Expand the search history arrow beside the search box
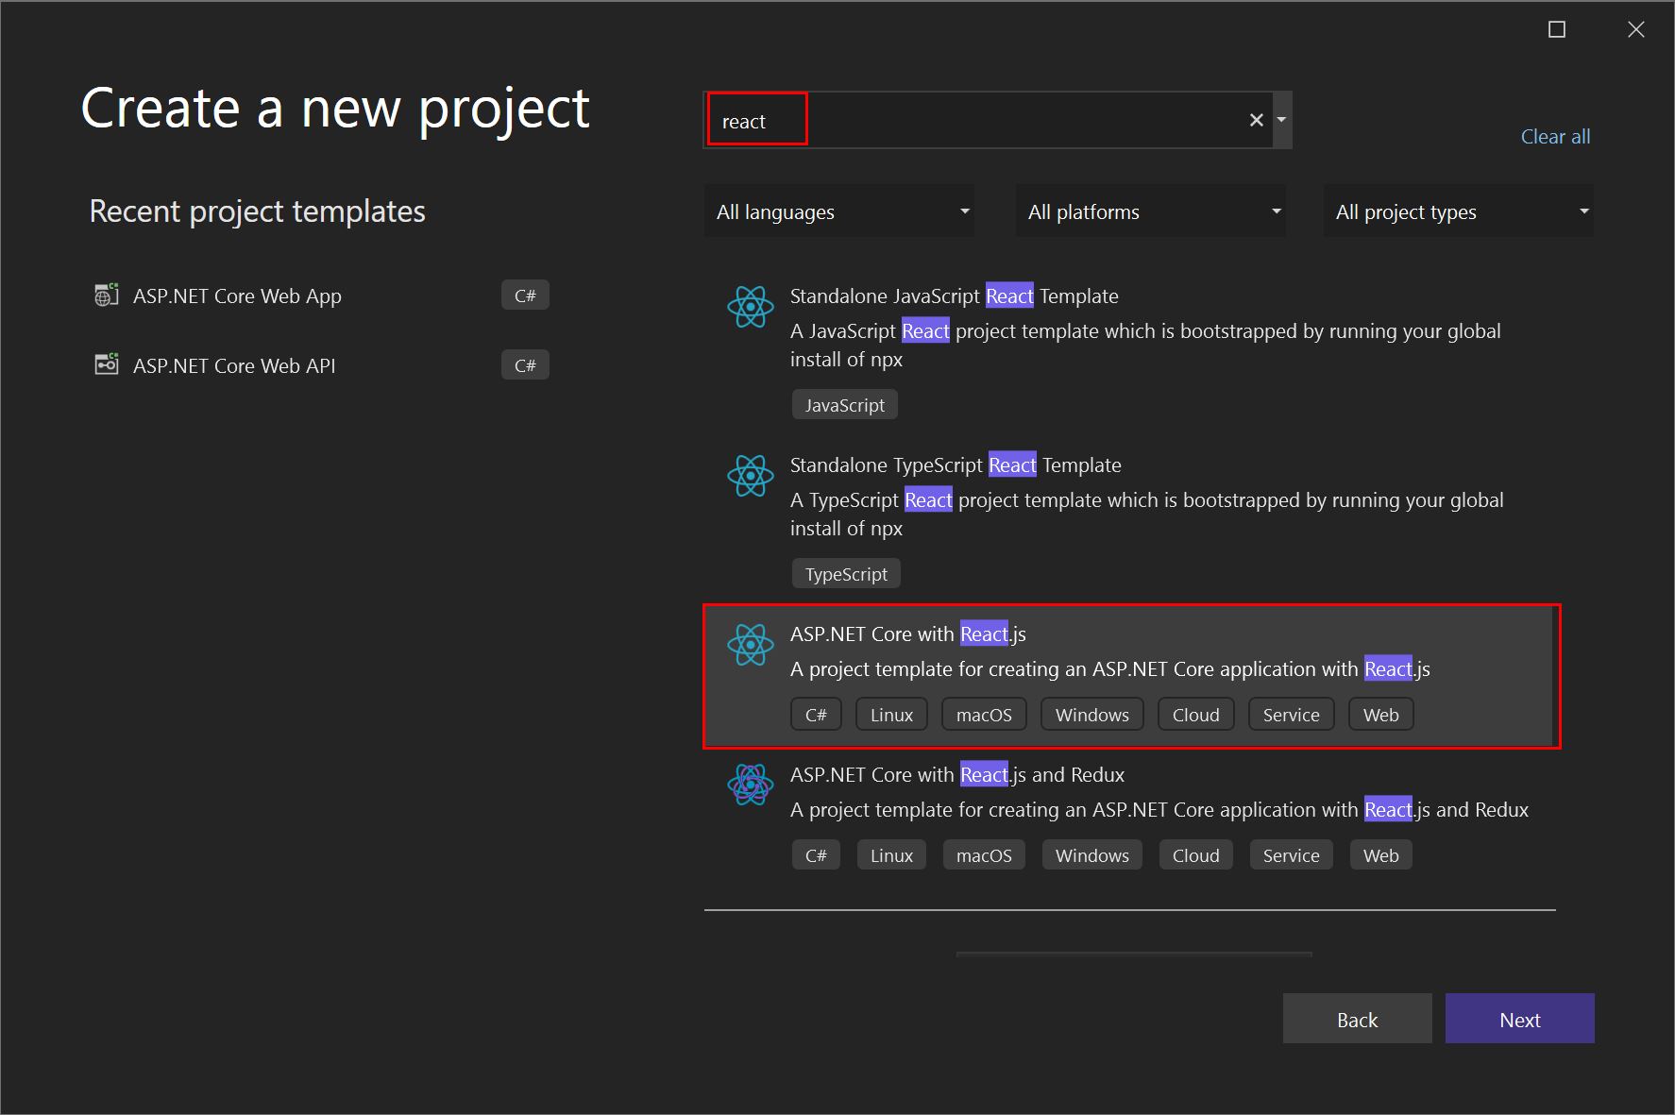This screenshot has width=1675, height=1115. (1281, 120)
